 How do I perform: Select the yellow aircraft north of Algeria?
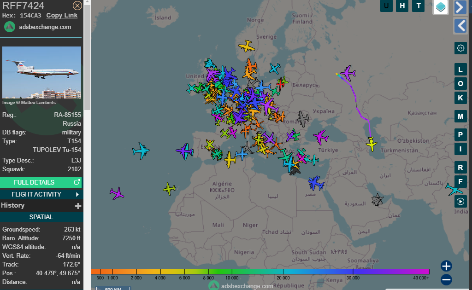230,159
